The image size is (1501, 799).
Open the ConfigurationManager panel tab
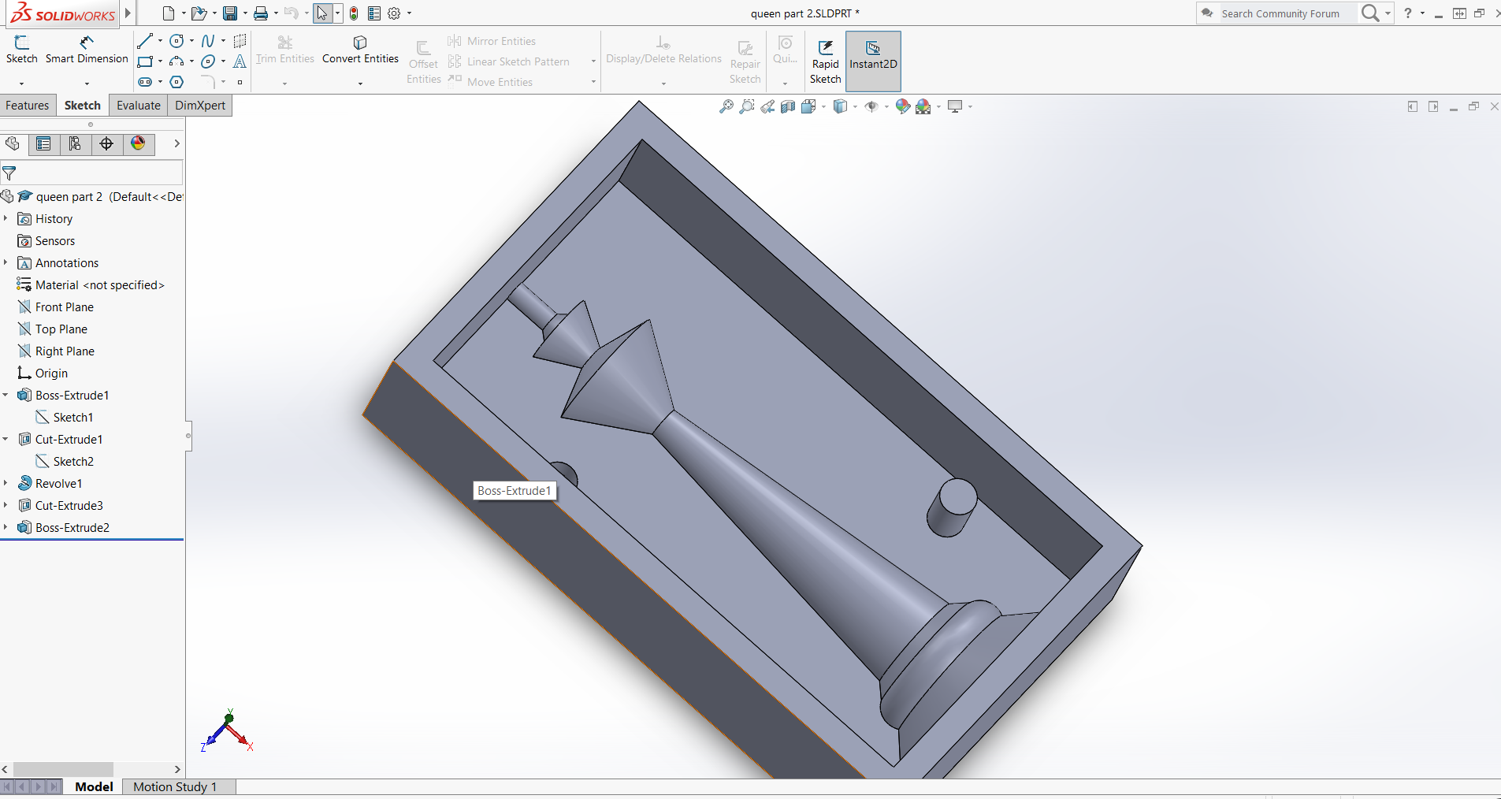(75, 143)
